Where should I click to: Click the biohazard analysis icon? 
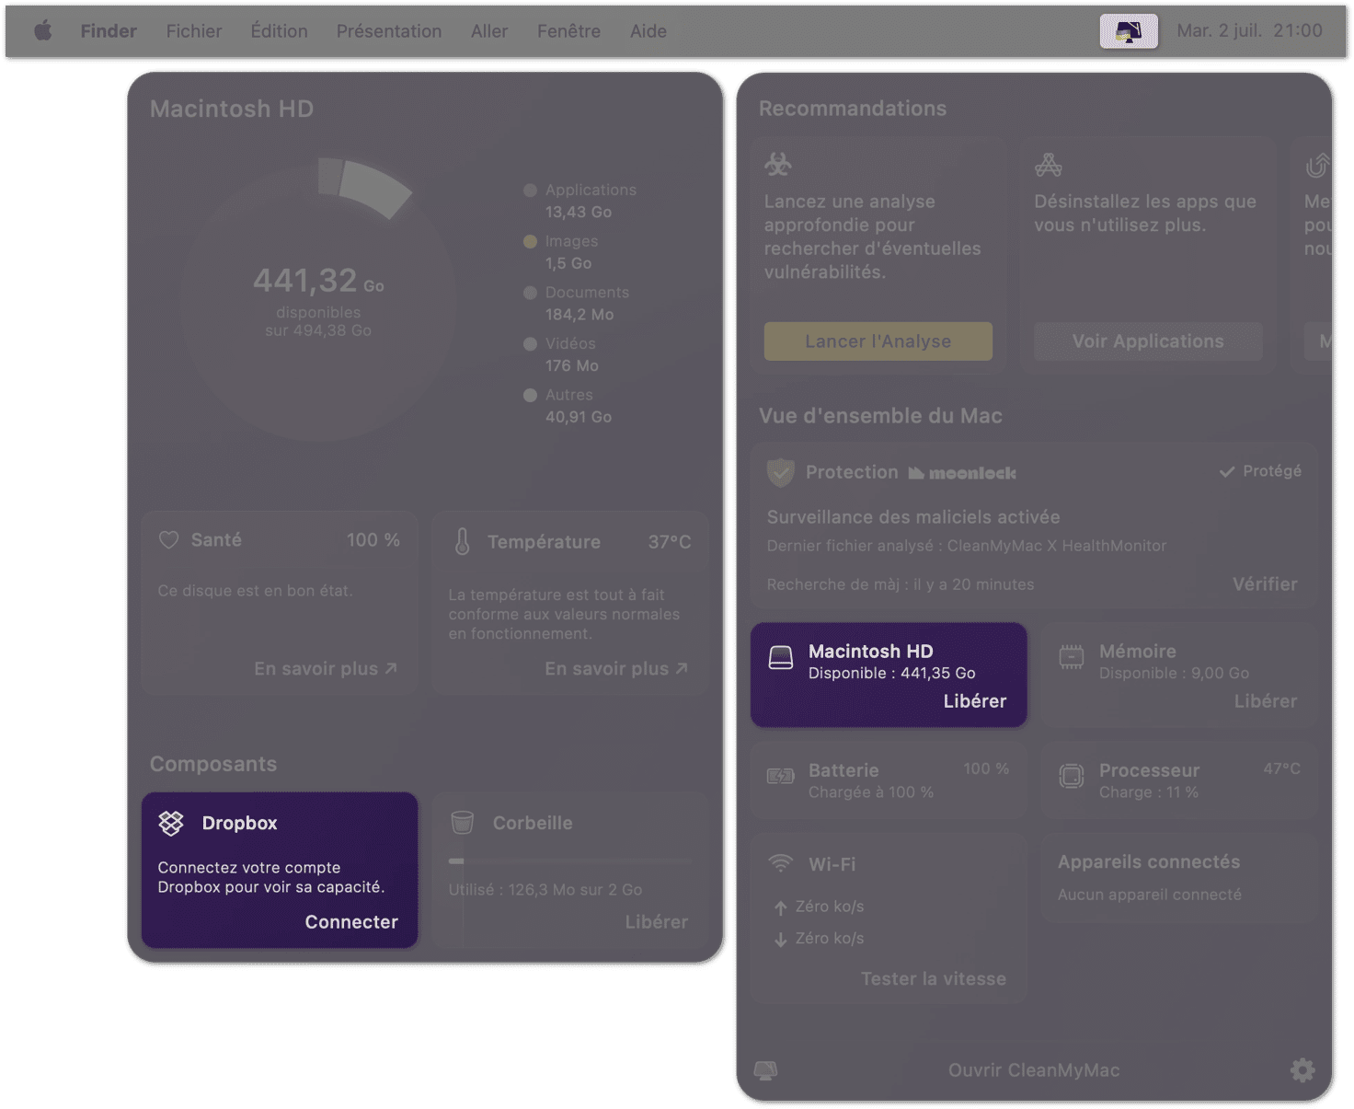click(778, 165)
